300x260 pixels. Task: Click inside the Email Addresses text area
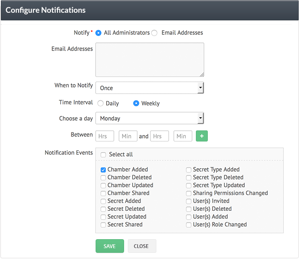coord(150,59)
